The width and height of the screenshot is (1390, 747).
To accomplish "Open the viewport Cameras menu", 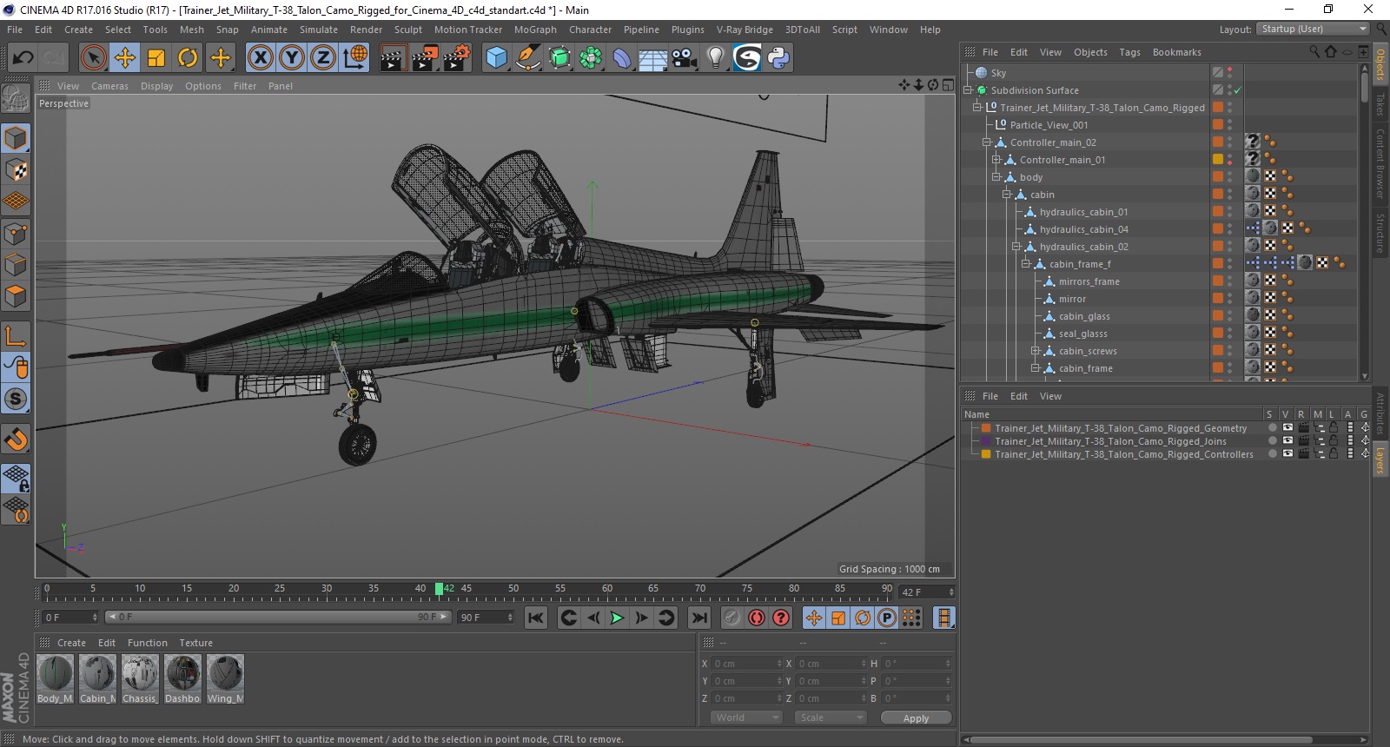I will point(109,86).
